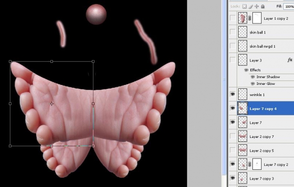
Task: Select the layer named Layer 7 copy 3
Action: point(262,179)
